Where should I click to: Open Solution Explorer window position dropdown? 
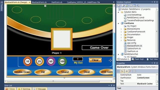(152, 2)
